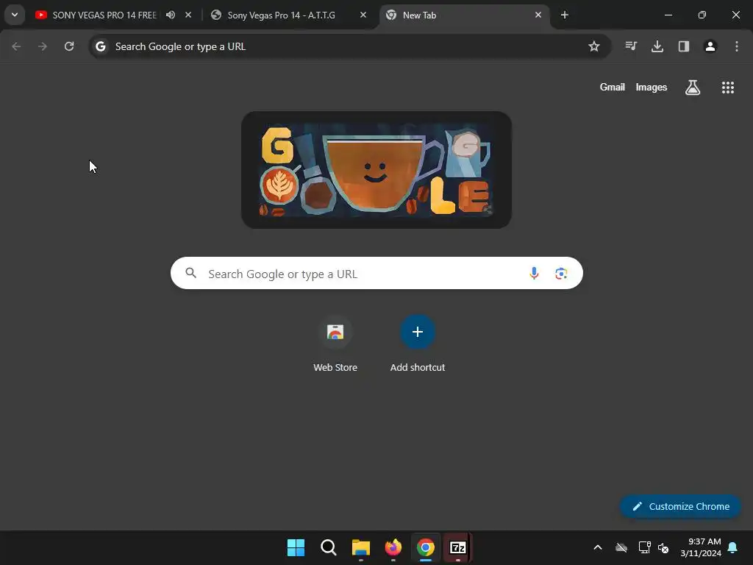The width and height of the screenshot is (753, 565).
Task: Open the media controls icon
Action: click(631, 46)
